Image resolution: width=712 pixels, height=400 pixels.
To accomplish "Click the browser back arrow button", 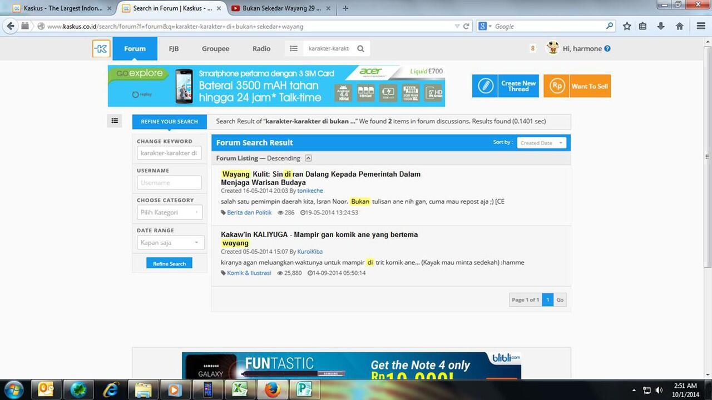I will [x=10, y=26].
